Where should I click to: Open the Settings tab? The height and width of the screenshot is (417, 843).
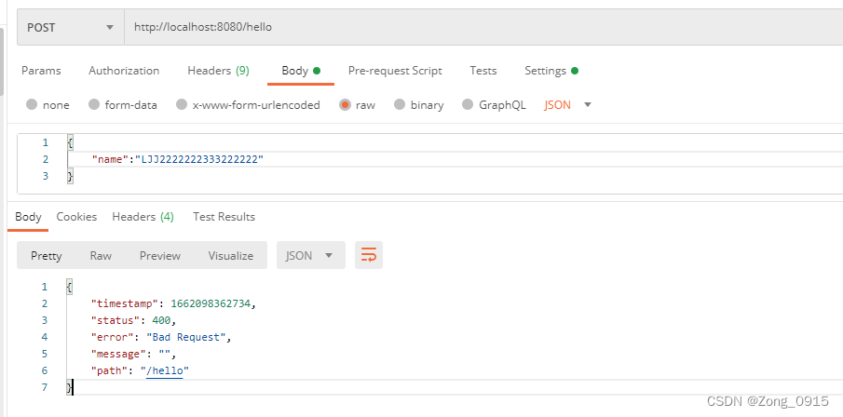point(551,71)
